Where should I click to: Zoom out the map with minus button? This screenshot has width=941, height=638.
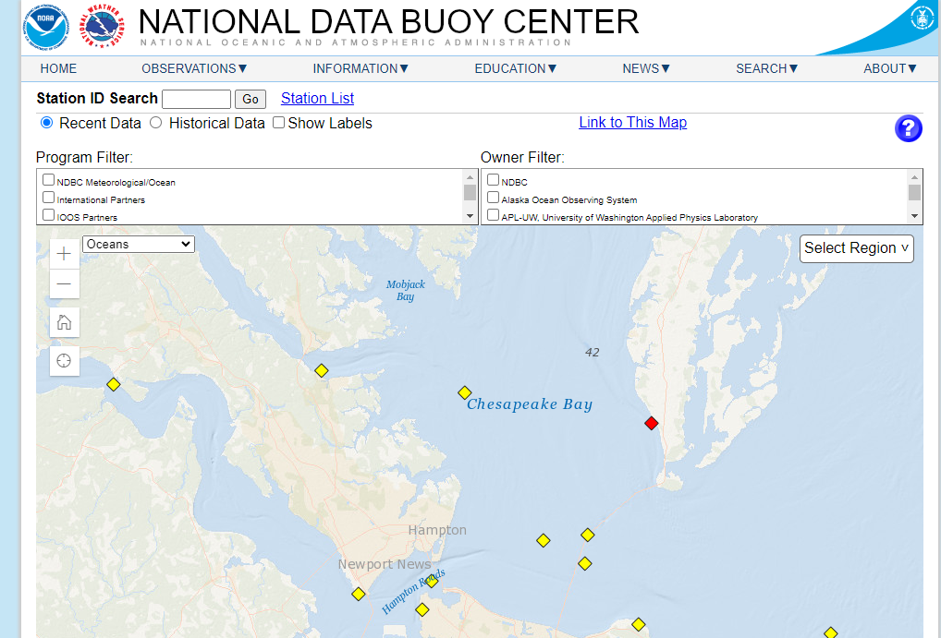pyautogui.click(x=64, y=283)
